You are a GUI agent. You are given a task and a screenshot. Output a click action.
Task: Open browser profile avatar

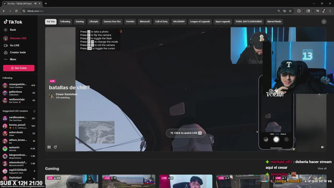(x=324, y=11)
